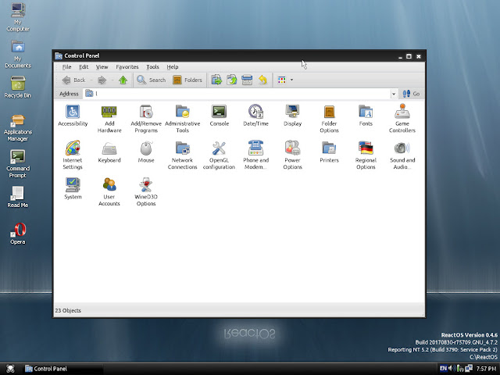Open the Edit menu
Viewport: 500px width, 375px height.
click(x=84, y=67)
